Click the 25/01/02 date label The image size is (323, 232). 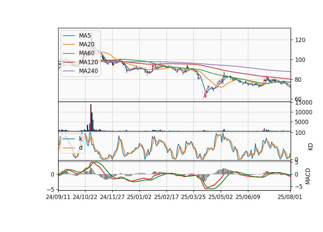[139, 197]
